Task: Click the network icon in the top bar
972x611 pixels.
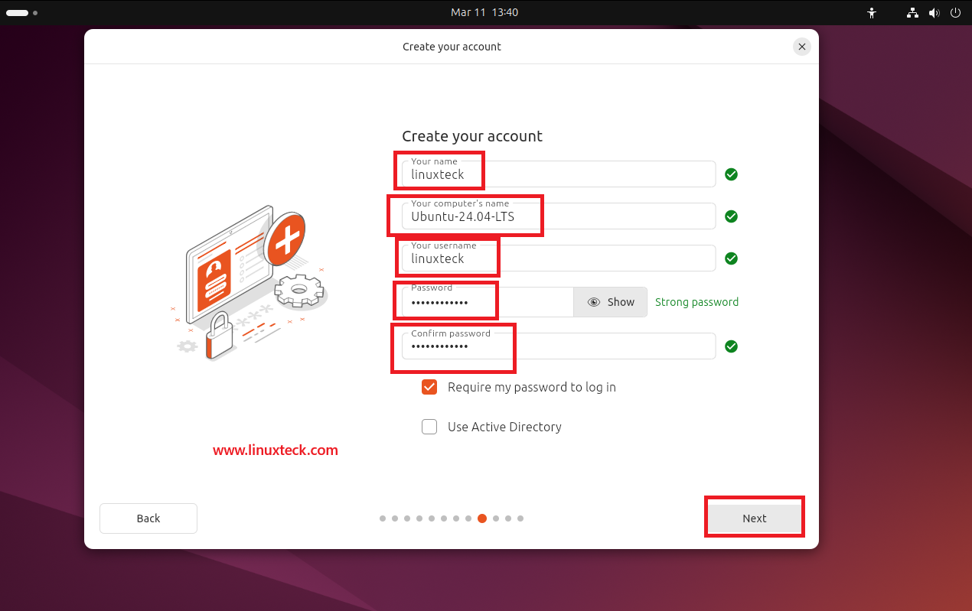Action: tap(912, 13)
